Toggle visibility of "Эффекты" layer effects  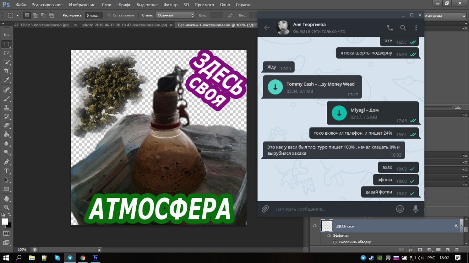pos(329,236)
